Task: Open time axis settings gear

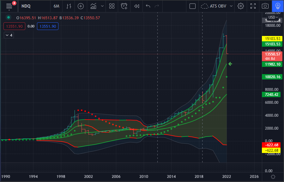Action: click(x=273, y=177)
